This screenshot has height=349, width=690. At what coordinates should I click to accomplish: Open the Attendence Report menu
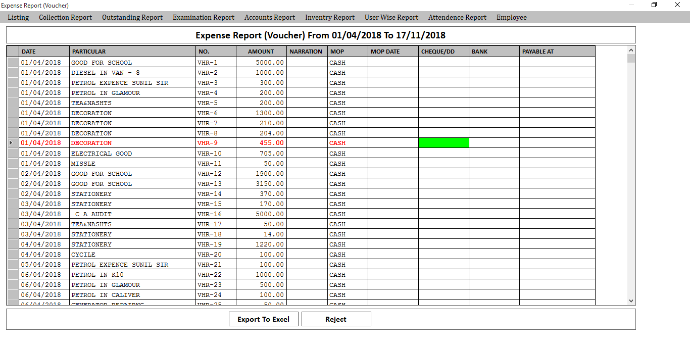(x=457, y=17)
